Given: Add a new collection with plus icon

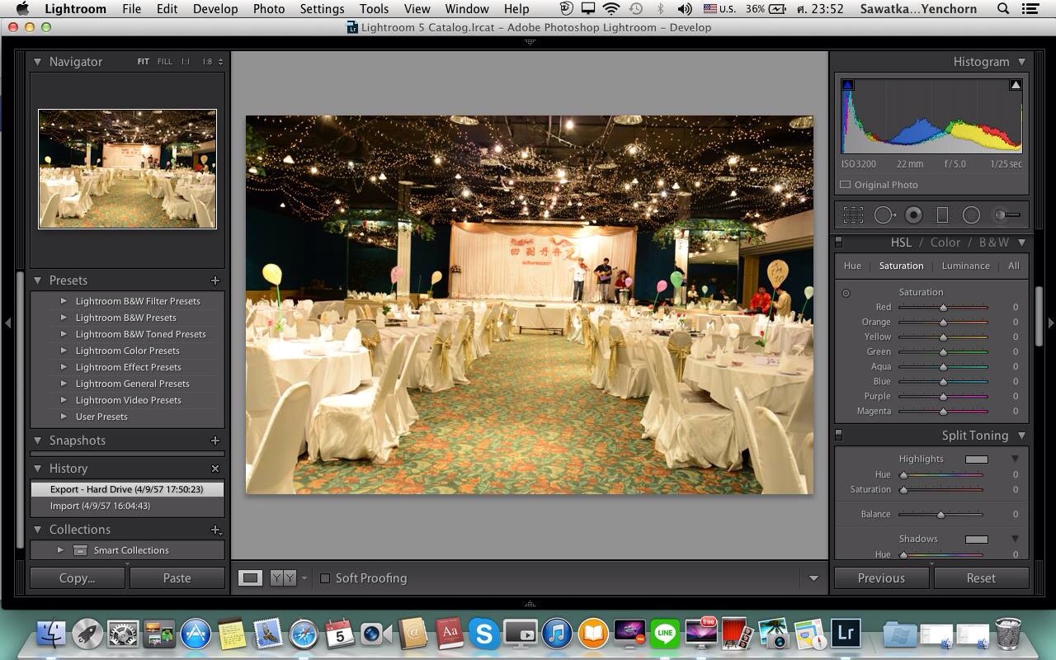Looking at the screenshot, I should point(215,530).
